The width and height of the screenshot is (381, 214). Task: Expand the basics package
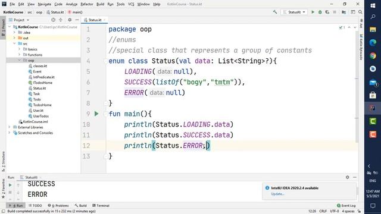(20, 49)
